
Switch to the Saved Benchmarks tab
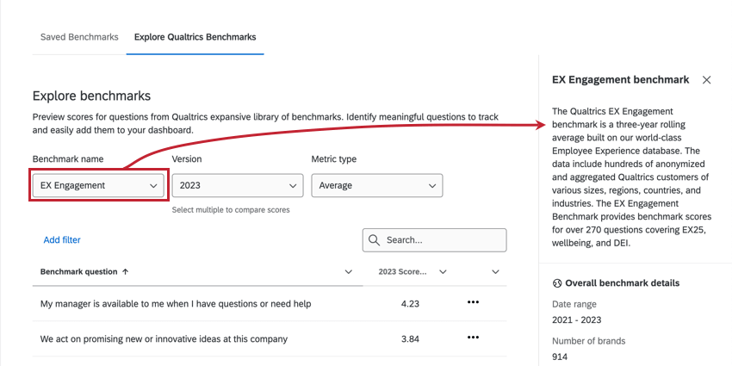pyautogui.click(x=79, y=37)
